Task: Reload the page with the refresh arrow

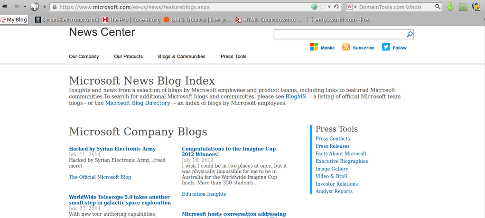Action: pyautogui.click(x=336, y=7)
